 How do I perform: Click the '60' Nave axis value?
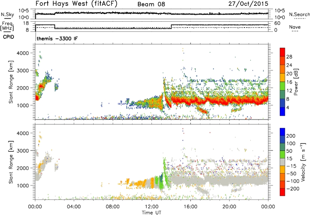pos(277,23)
